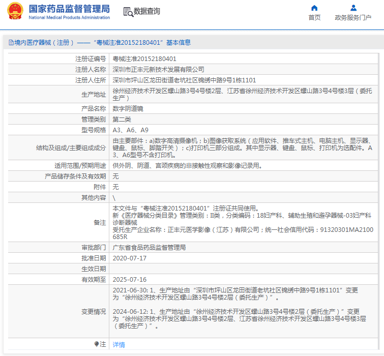Image resolution: width=384 pixels, height=356 pixels.
Task: Click the 批准日期 label
Action: 94,258
